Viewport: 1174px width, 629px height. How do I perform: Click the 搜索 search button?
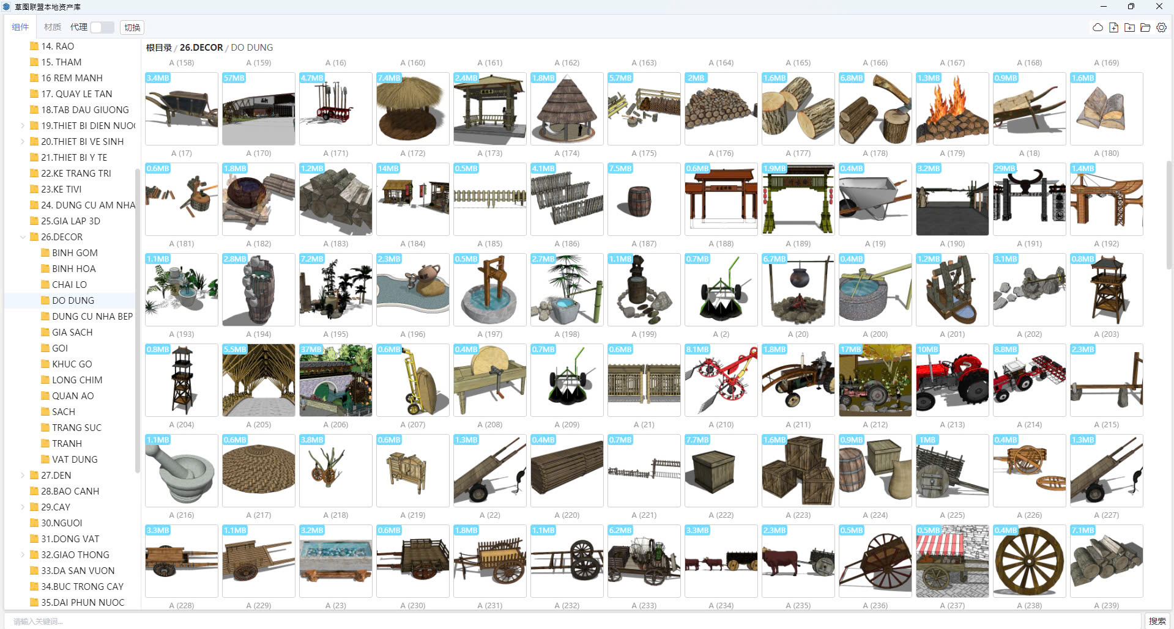(1157, 620)
